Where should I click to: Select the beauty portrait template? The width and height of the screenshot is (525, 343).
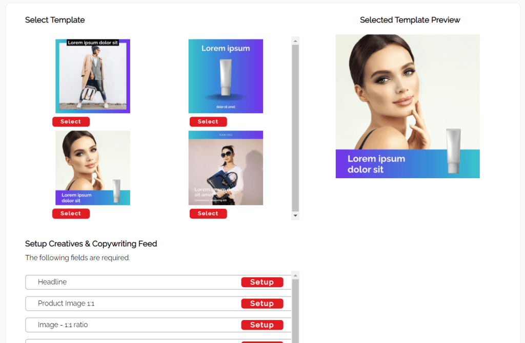[71, 213]
